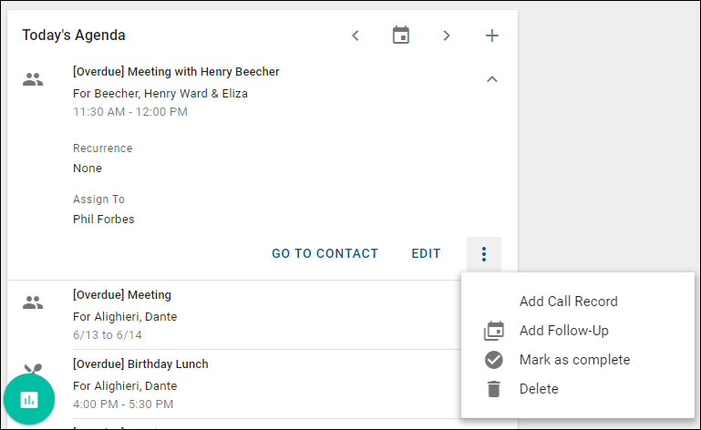The image size is (701, 430).
Task: Click the plus icon to add agenda item
Action: [492, 36]
